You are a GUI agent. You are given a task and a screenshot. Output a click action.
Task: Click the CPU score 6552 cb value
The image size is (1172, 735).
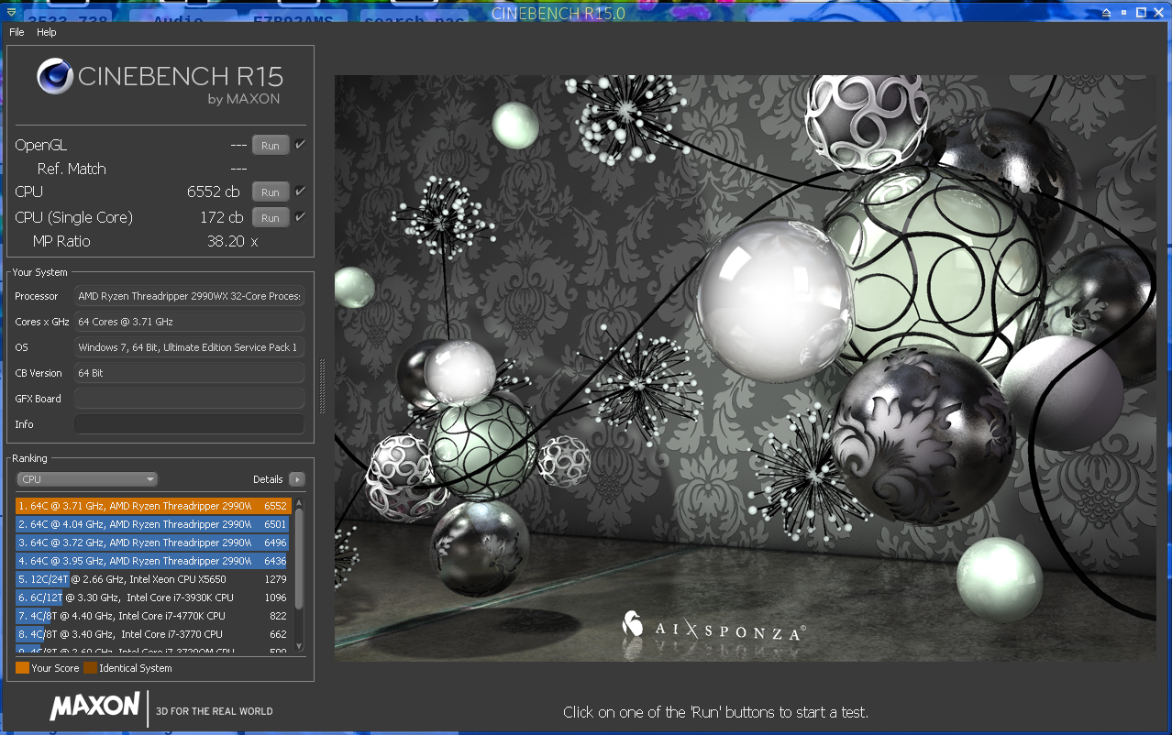click(214, 192)
